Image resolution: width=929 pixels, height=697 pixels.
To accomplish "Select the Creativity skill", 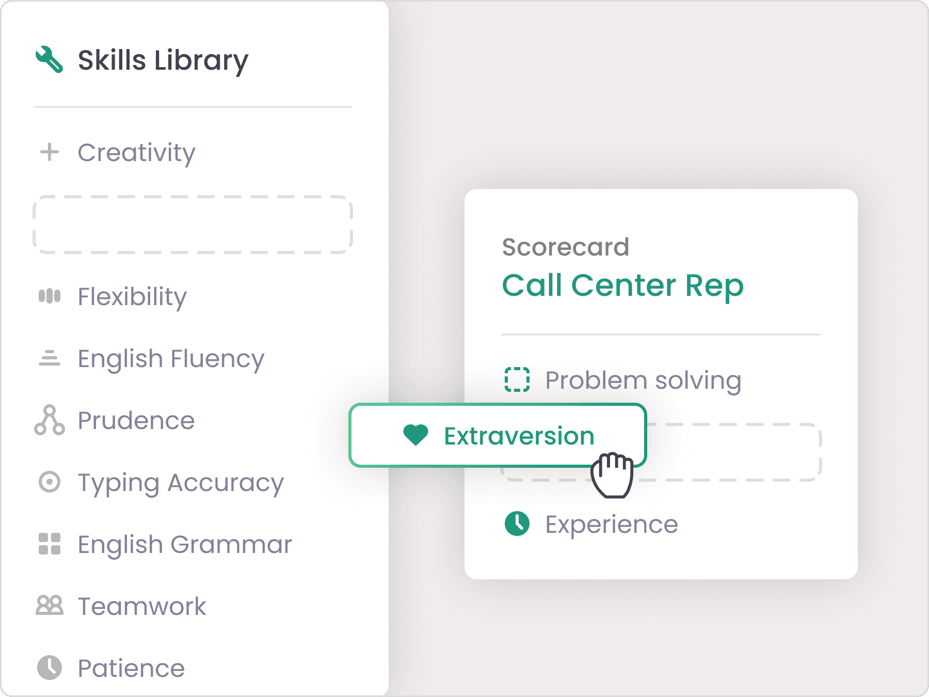I will (136, 152).
